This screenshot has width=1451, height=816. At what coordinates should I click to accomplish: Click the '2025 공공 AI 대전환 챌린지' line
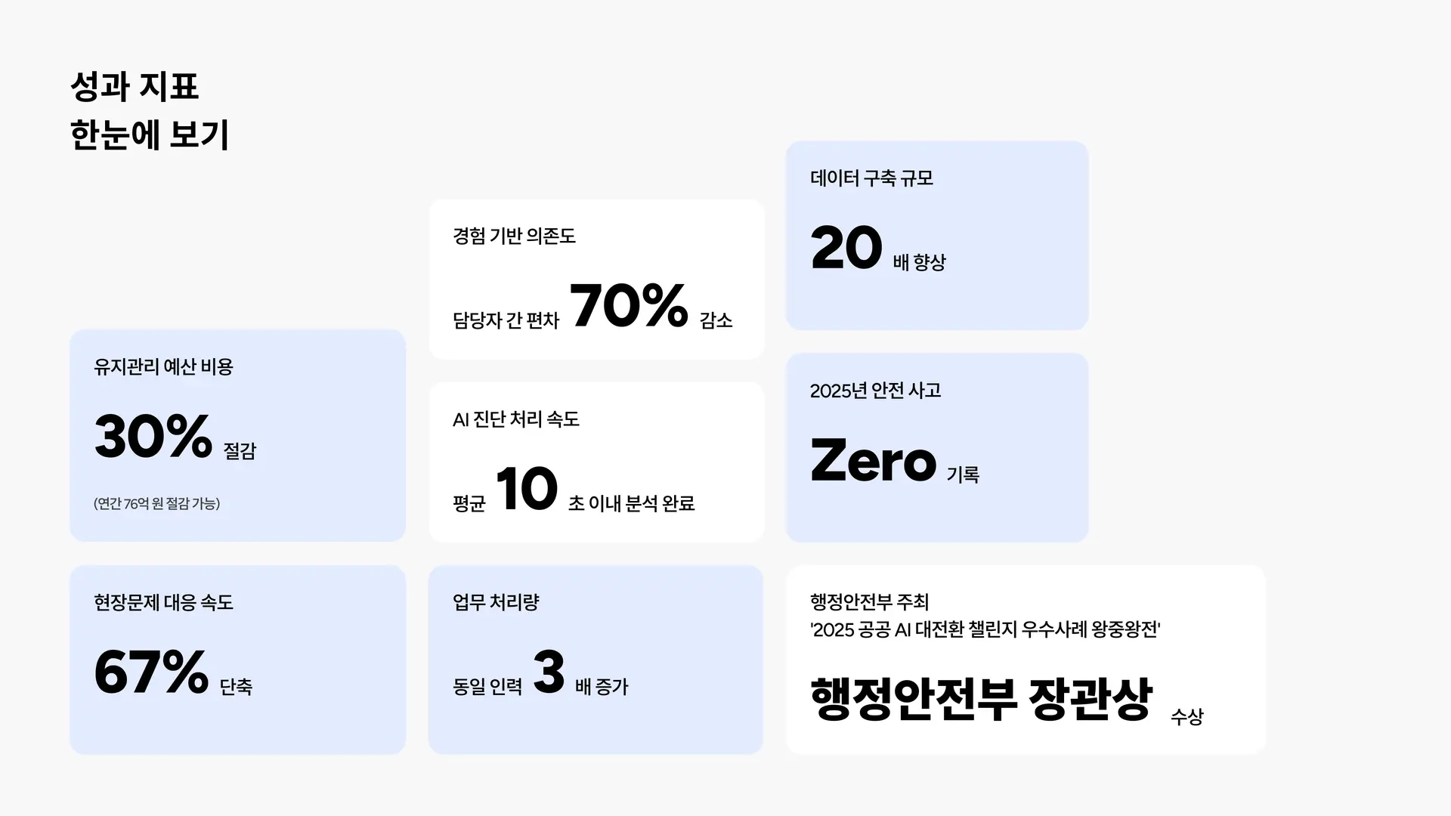[985, 630]
